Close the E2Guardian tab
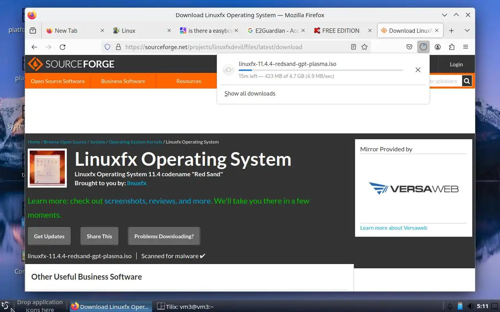The width and height of the screenshot is (500, 312). (x=303, y=30)
